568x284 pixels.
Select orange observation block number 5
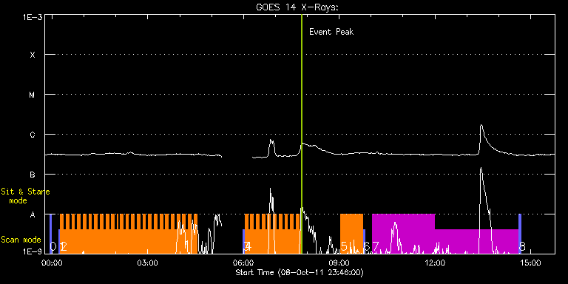point(351,234)
